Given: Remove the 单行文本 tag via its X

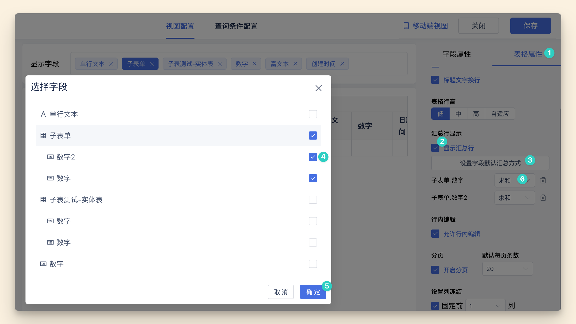Looking at the screenshot, I should 111,64.
